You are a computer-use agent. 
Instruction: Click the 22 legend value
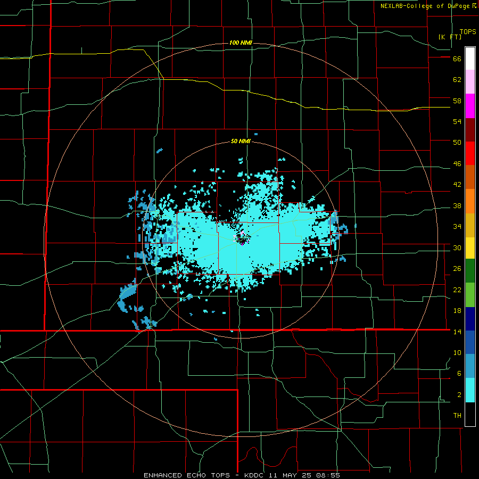point(457,290)
